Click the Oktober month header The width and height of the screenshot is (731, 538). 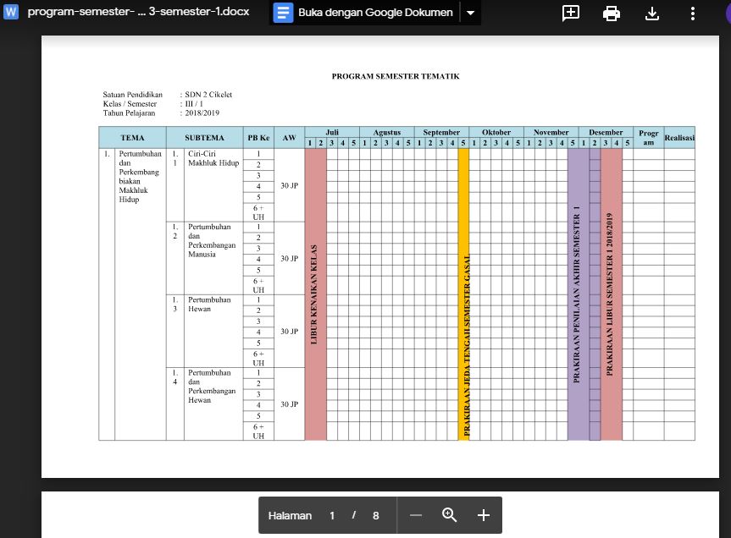pyautogui.click(x=496, y=132)
